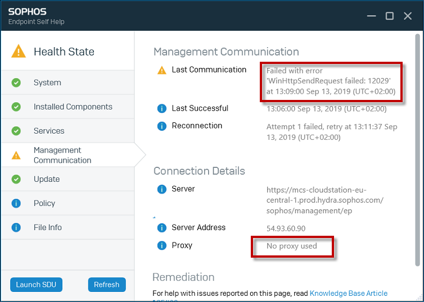
Task: Click the info icon next to Last Successful
Action: click(162, 109)
